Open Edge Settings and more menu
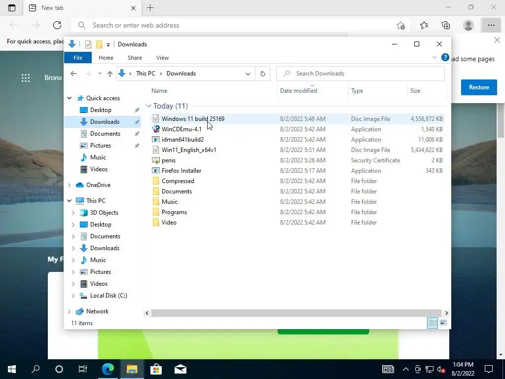Image resolution: width=505 pixels, height=379 pixels. (491, 25)
